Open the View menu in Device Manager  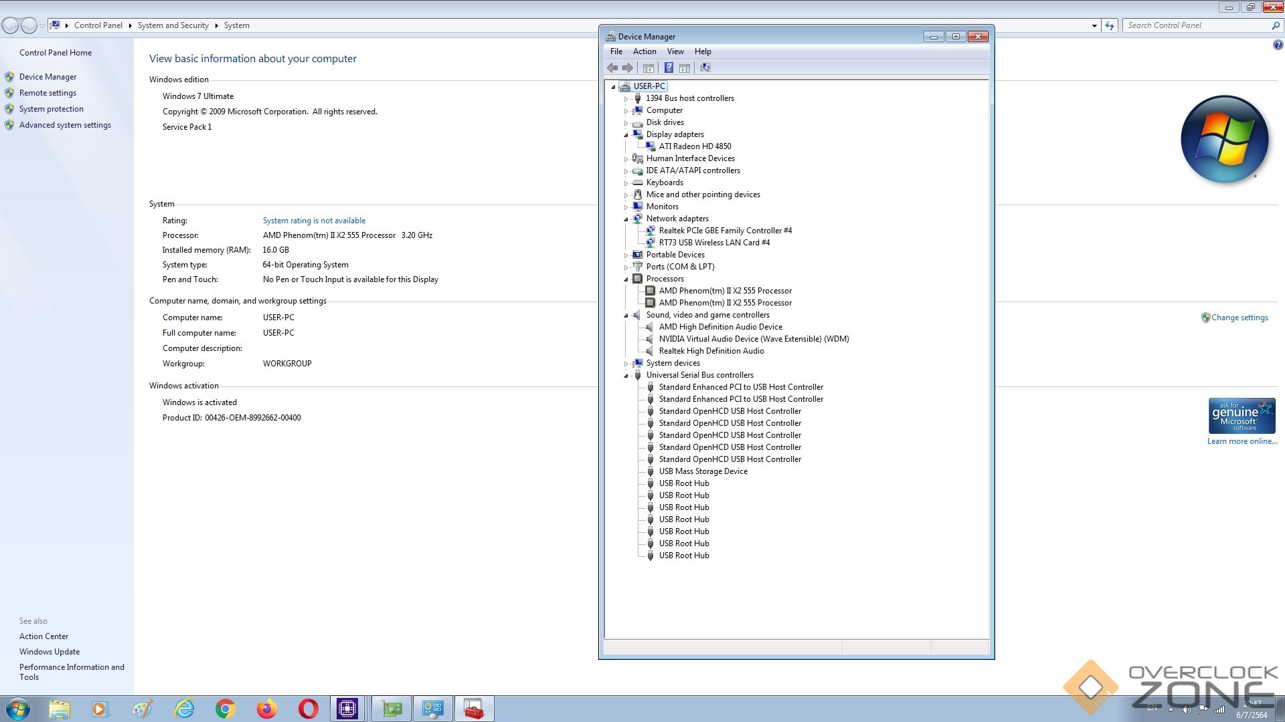pos(675,51)
